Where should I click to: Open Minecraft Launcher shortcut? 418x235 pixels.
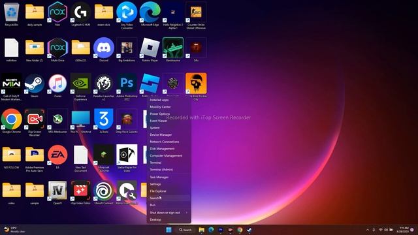(104, 158)
